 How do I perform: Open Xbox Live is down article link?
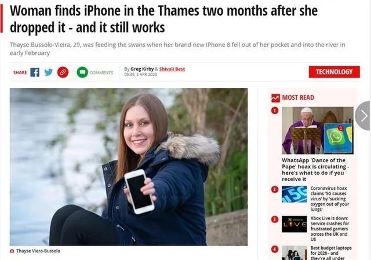coord(329,229)
